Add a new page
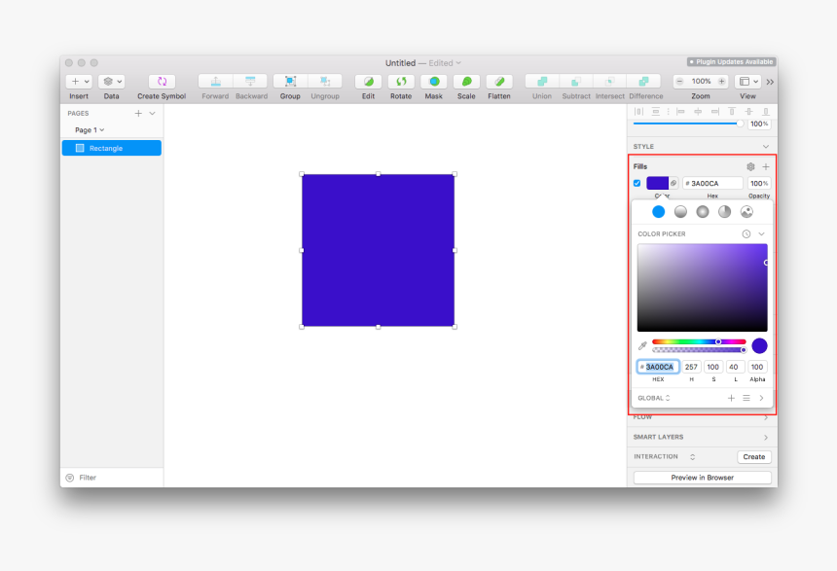The width and height of the screenshot is (837, 571). 138,113
